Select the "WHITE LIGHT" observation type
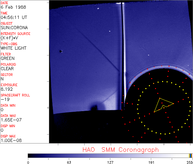 tap(14, 48)
